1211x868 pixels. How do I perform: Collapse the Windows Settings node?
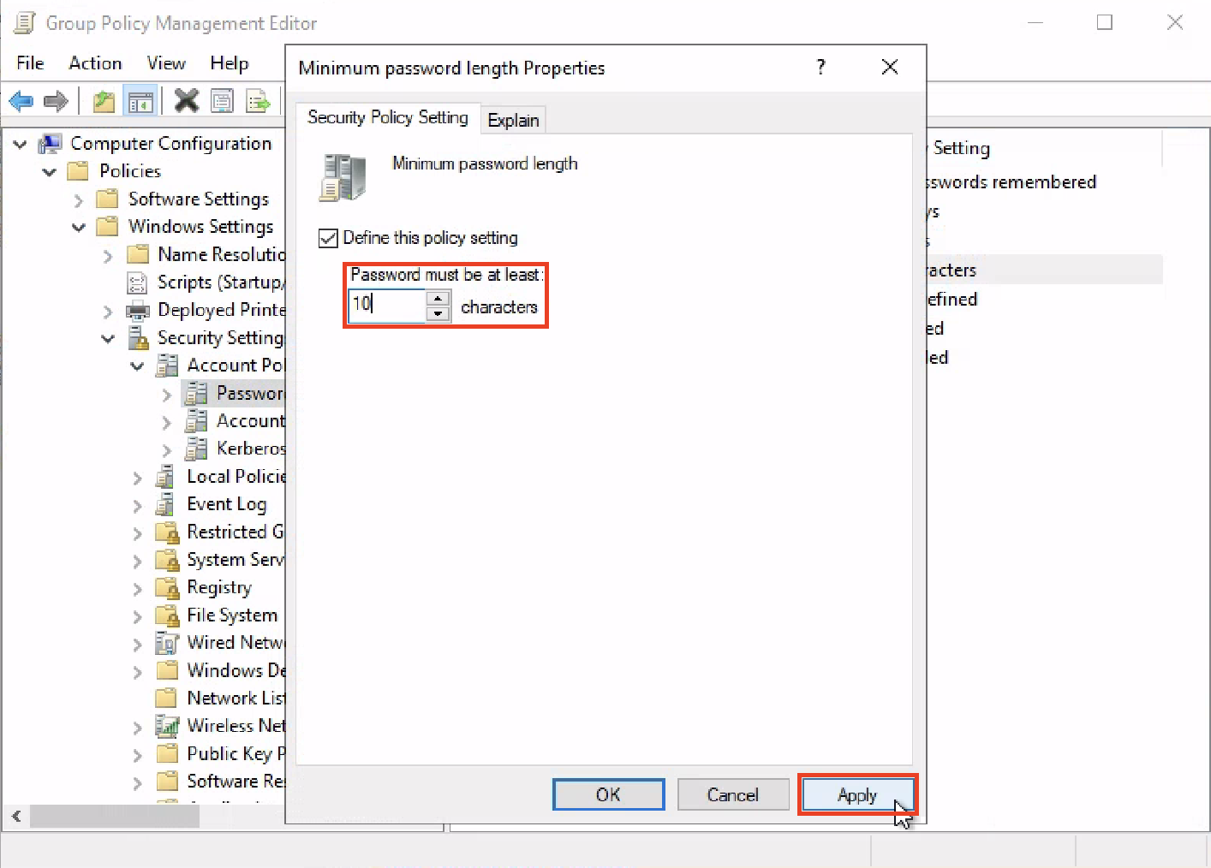(x=79, y=227)
